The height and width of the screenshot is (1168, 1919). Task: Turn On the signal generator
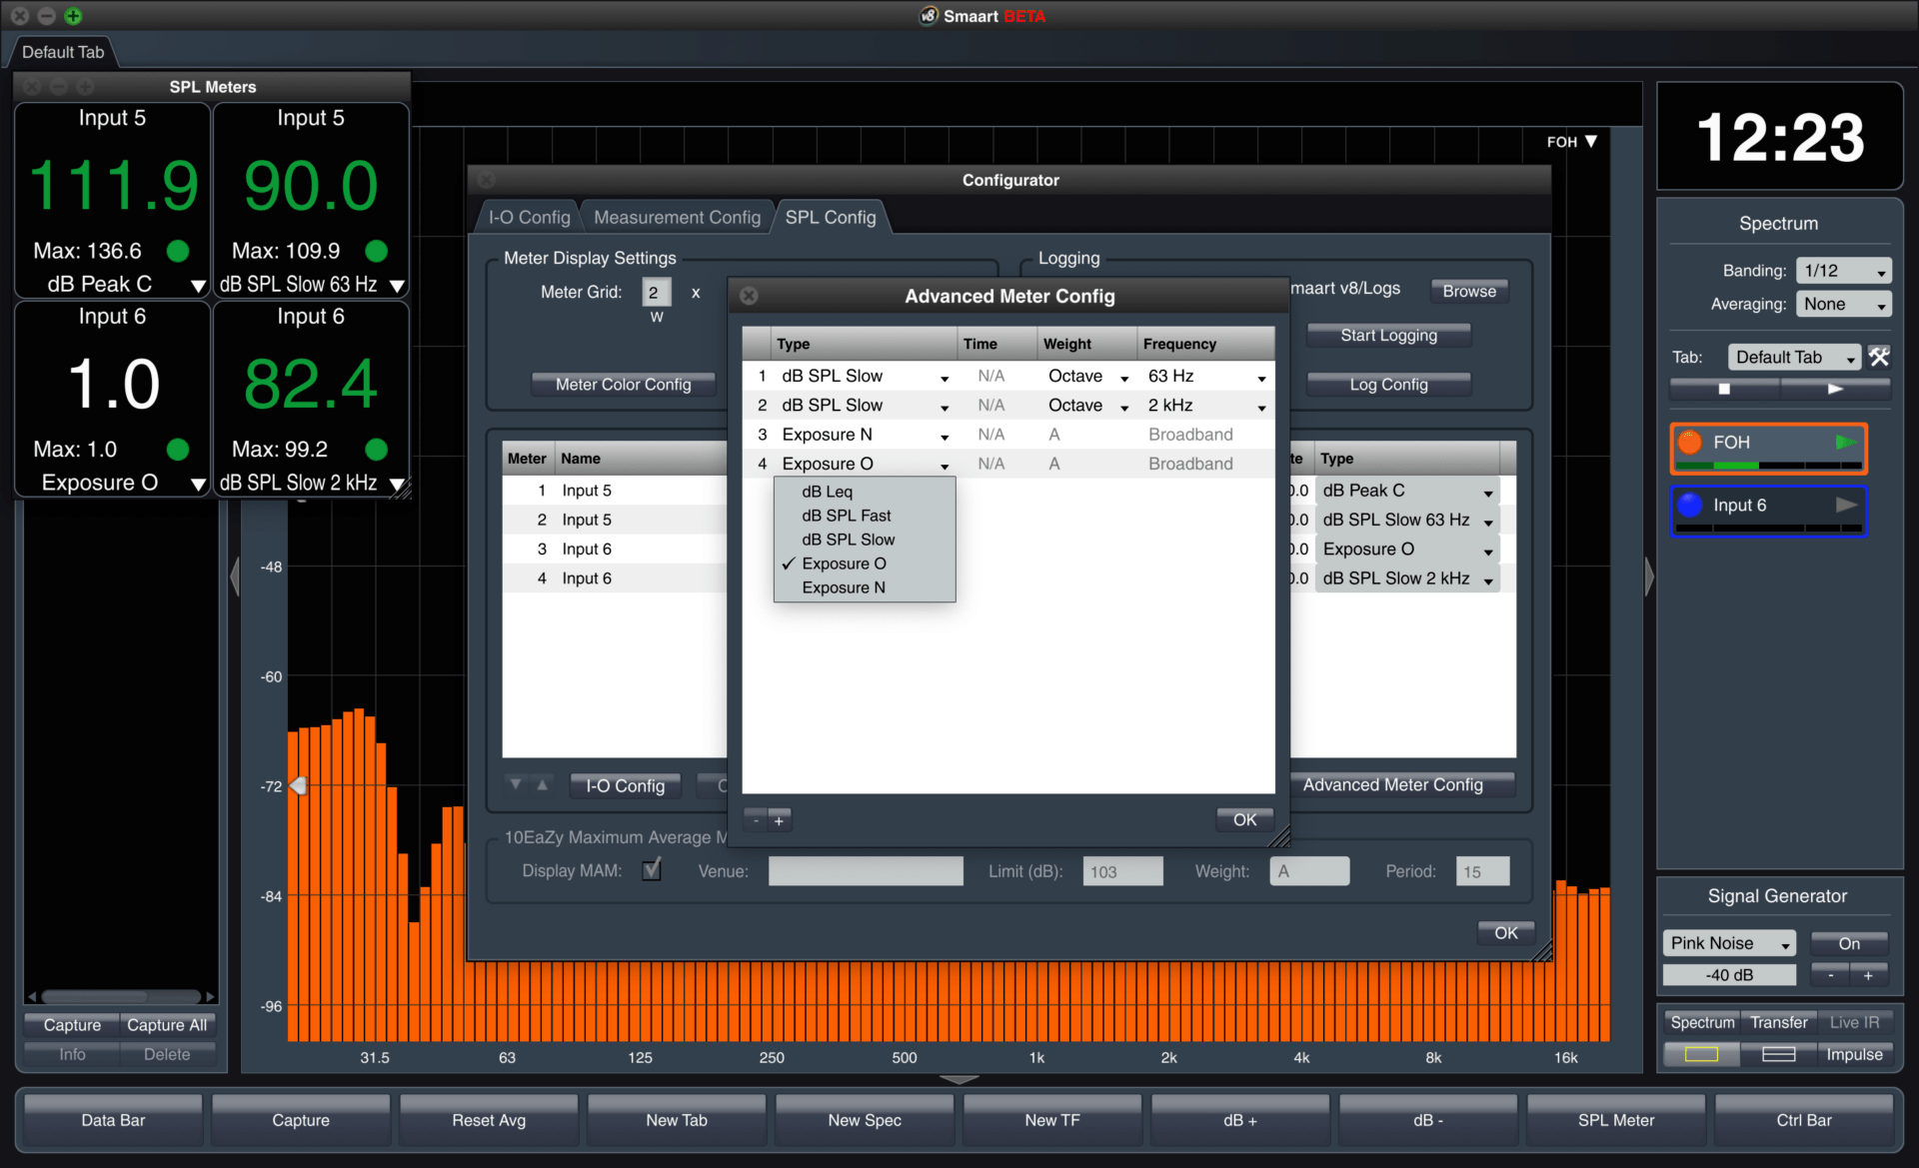coord(1848,942)
